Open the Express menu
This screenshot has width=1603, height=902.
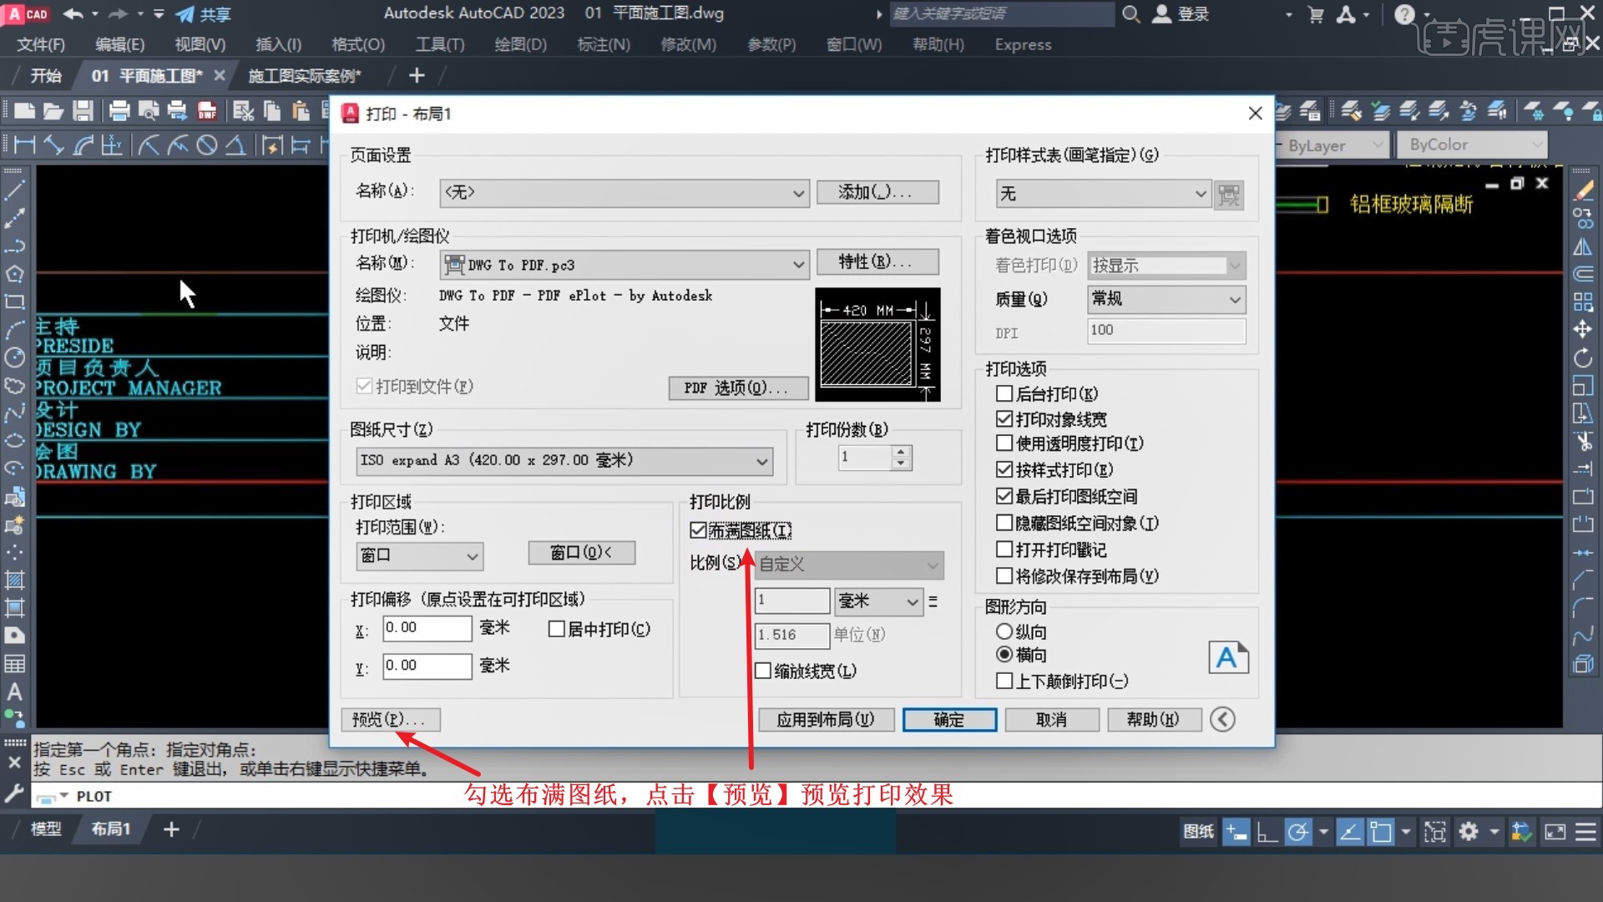(x=1023, y=44)
